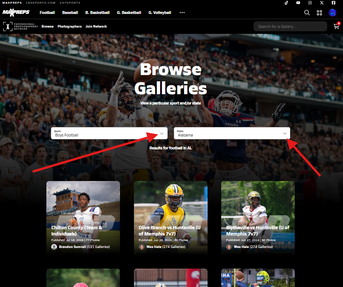This screenshot has width=343, height=287.
Task: Click 'View a particular sport and/or state' text
Action: (x=171, y=103)
